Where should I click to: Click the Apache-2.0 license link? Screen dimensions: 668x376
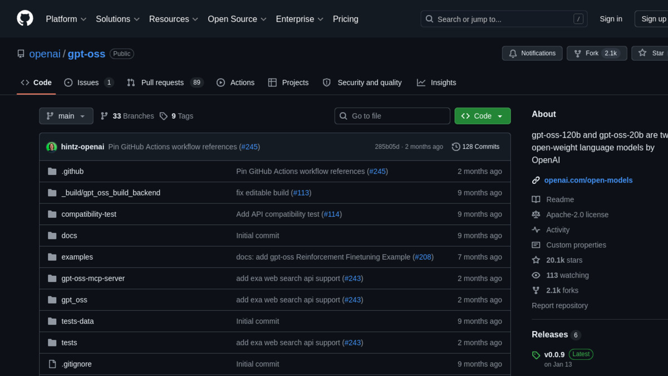(577, 214)
